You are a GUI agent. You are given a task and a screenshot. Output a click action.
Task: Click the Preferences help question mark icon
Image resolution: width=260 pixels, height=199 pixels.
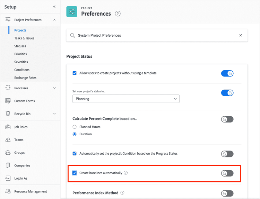coord(118,13)
